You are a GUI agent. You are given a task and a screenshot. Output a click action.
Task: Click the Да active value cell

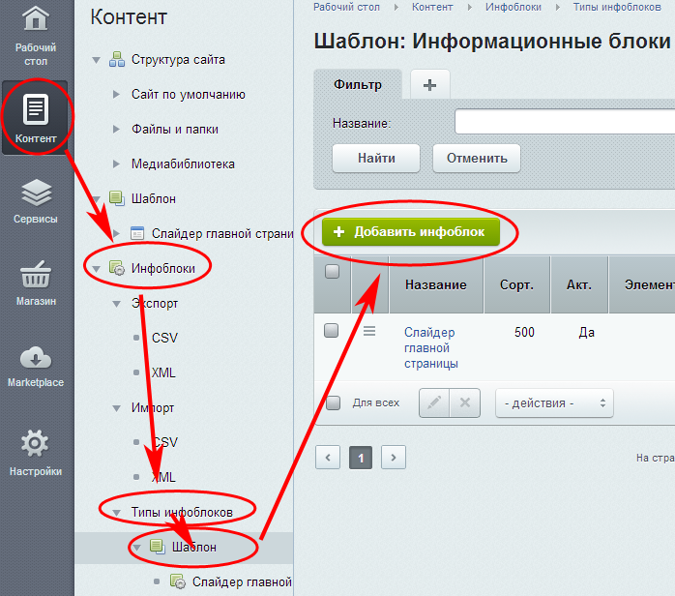click(586, 332)
